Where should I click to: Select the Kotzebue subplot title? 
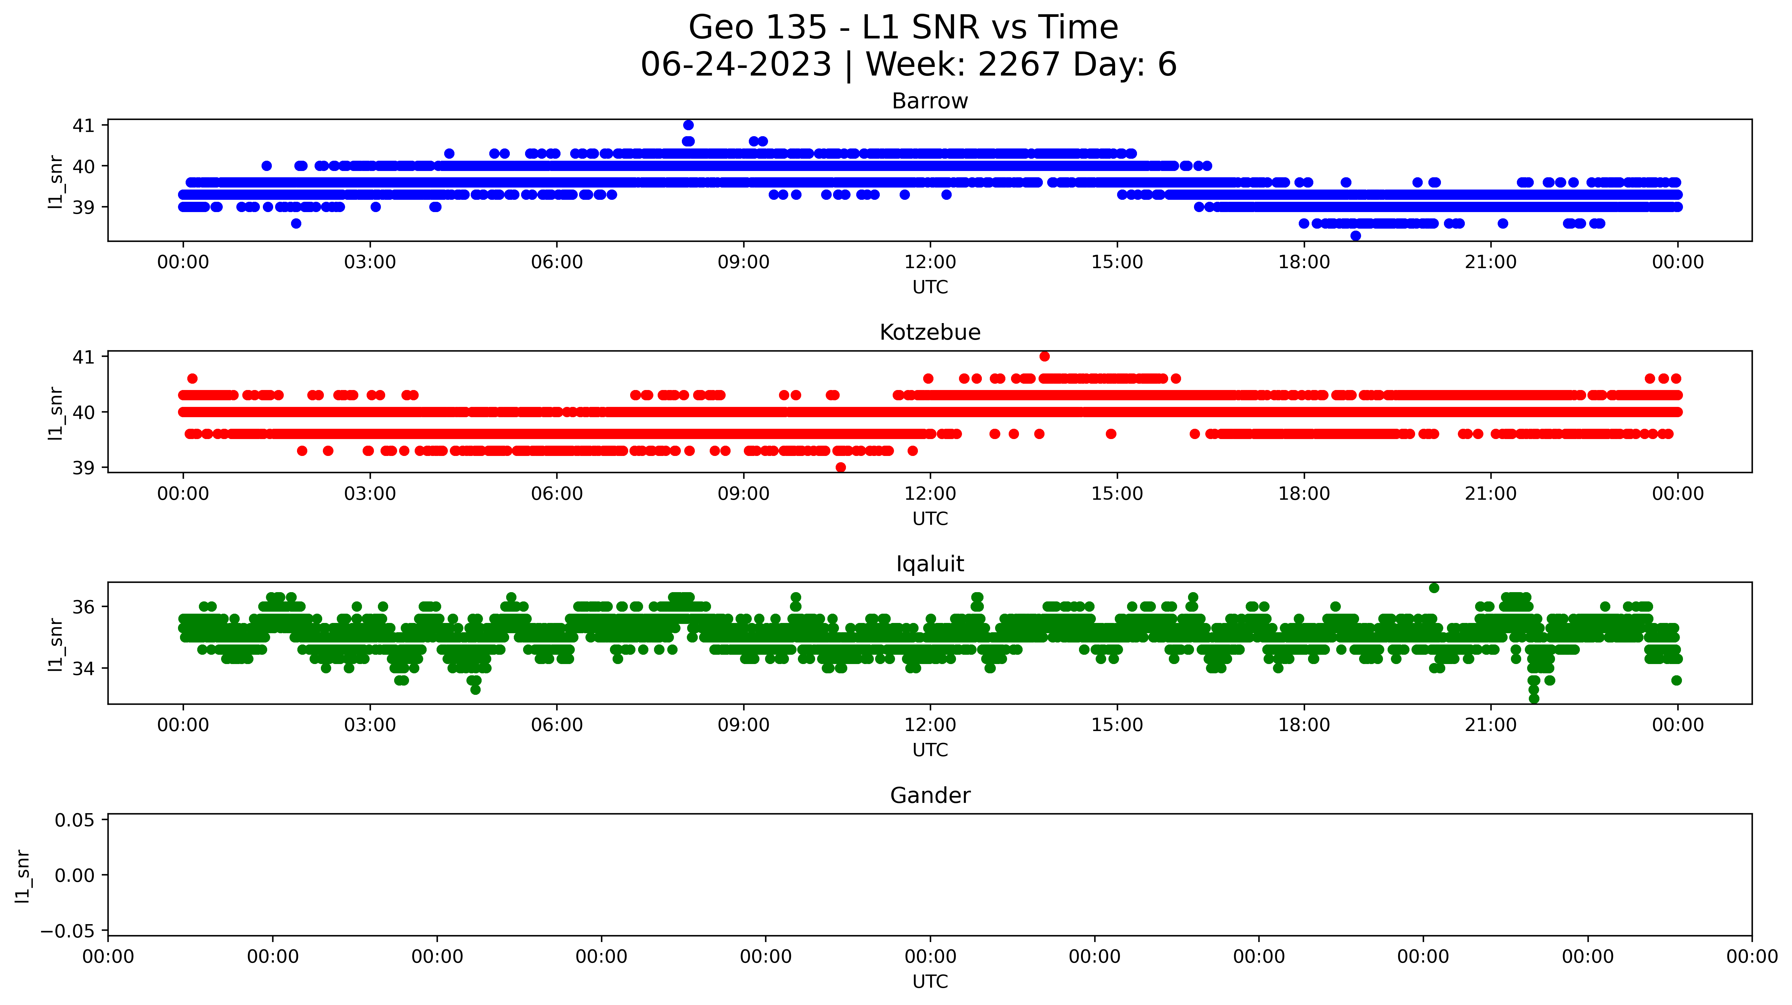pyautogui.click(x=930, y=332)
